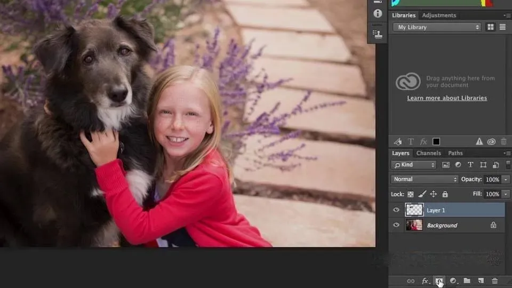Toggle lock all padlock in Lock row

click(445, 194)
